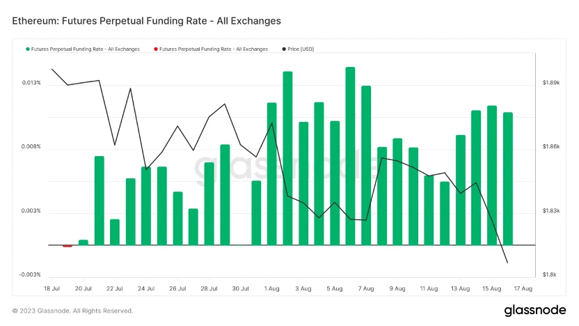
Task: Click the chart title Ethereum Futures Perpetual Funding Rate
Action: 147,21
